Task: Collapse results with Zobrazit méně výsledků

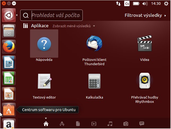Action: click(x=74, y=26)
